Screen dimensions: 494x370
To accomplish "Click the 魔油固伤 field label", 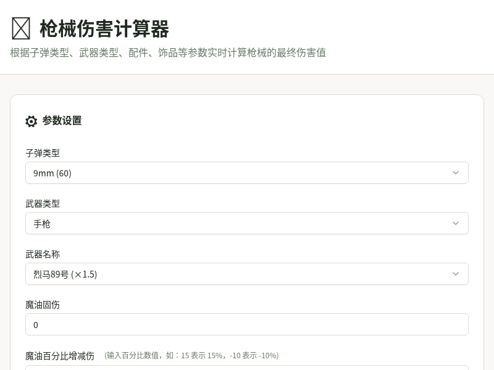I will coord(43,305).
